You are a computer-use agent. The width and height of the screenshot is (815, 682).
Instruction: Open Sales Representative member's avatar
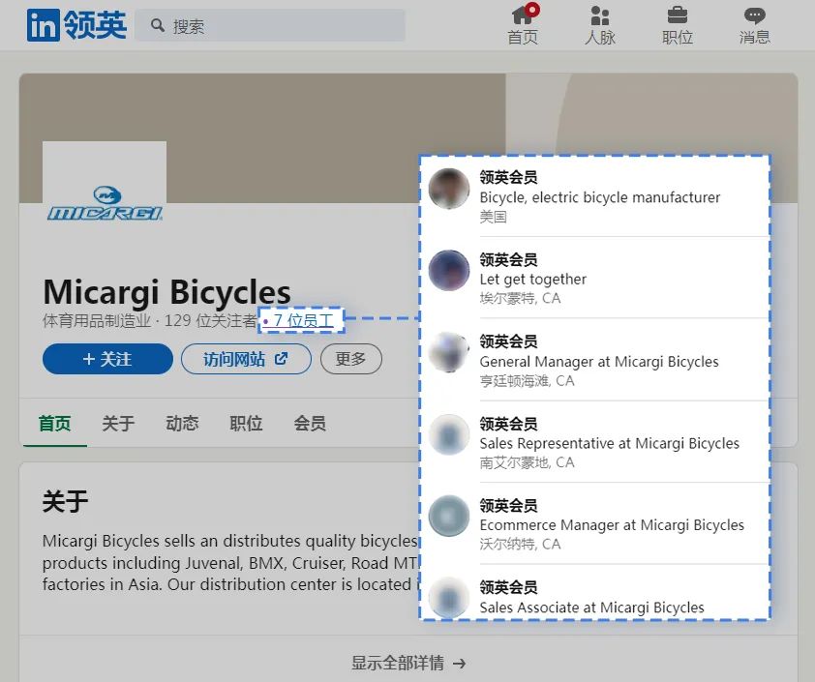(449, 434)
